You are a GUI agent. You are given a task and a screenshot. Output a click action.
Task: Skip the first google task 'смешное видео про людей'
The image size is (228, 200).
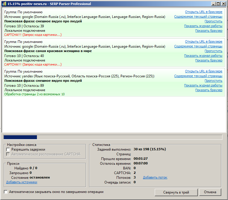coord(213,21)
